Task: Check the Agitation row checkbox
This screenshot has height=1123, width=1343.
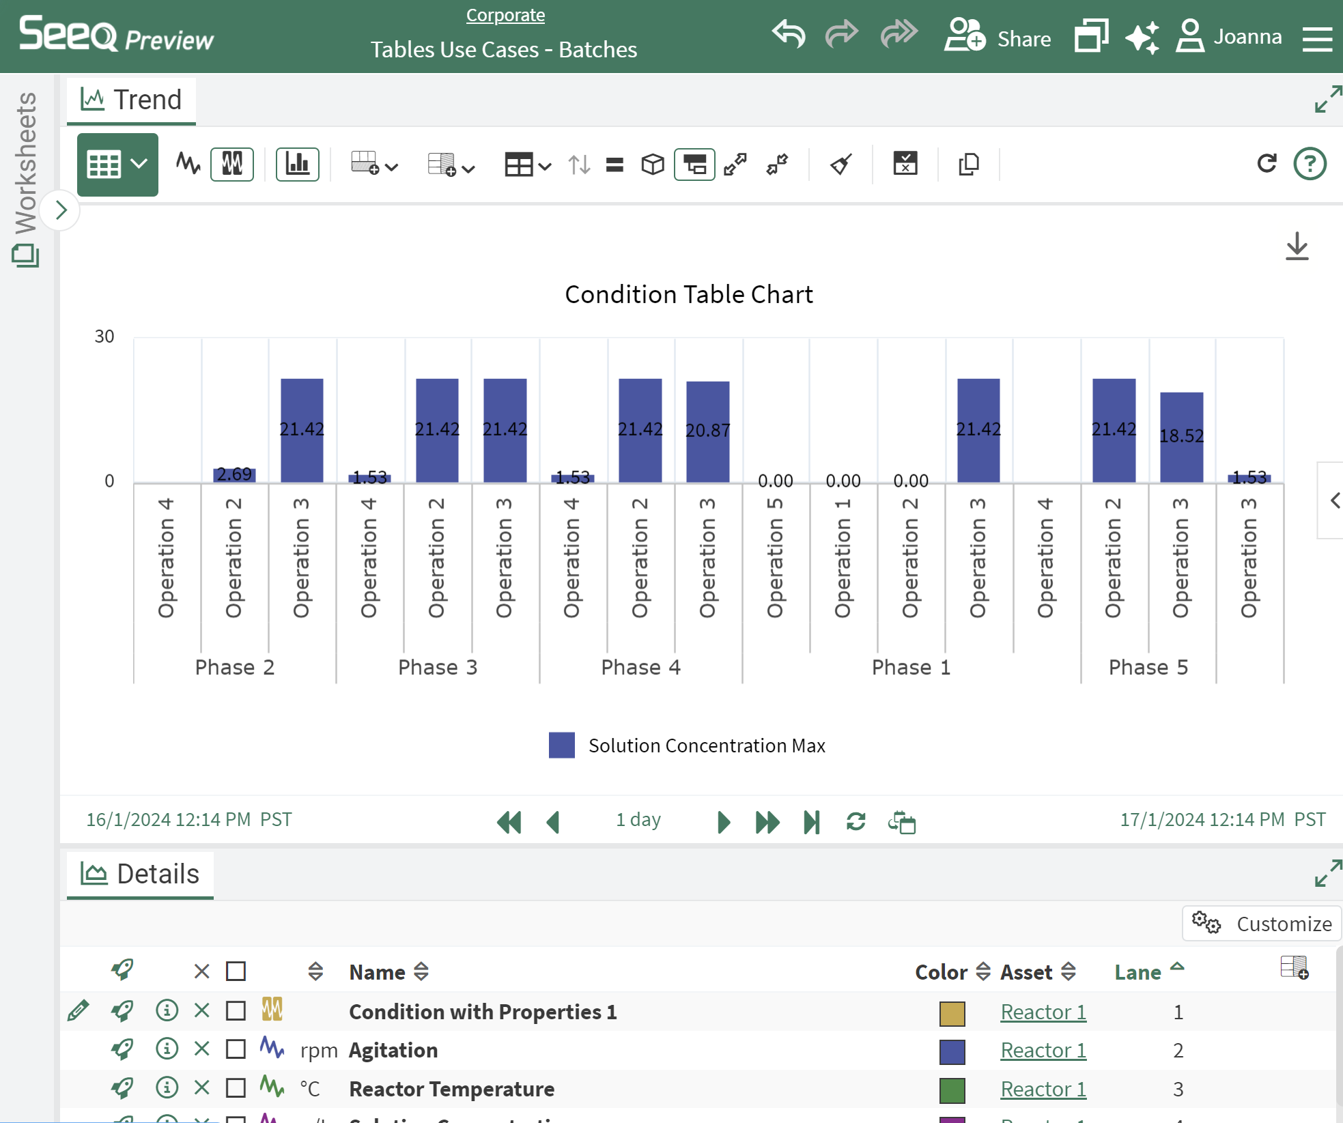Action: pos(236,1049)
